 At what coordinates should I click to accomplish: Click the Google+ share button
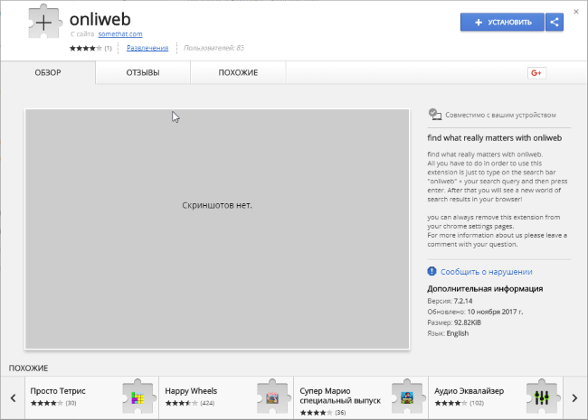[x=536, y=73]
